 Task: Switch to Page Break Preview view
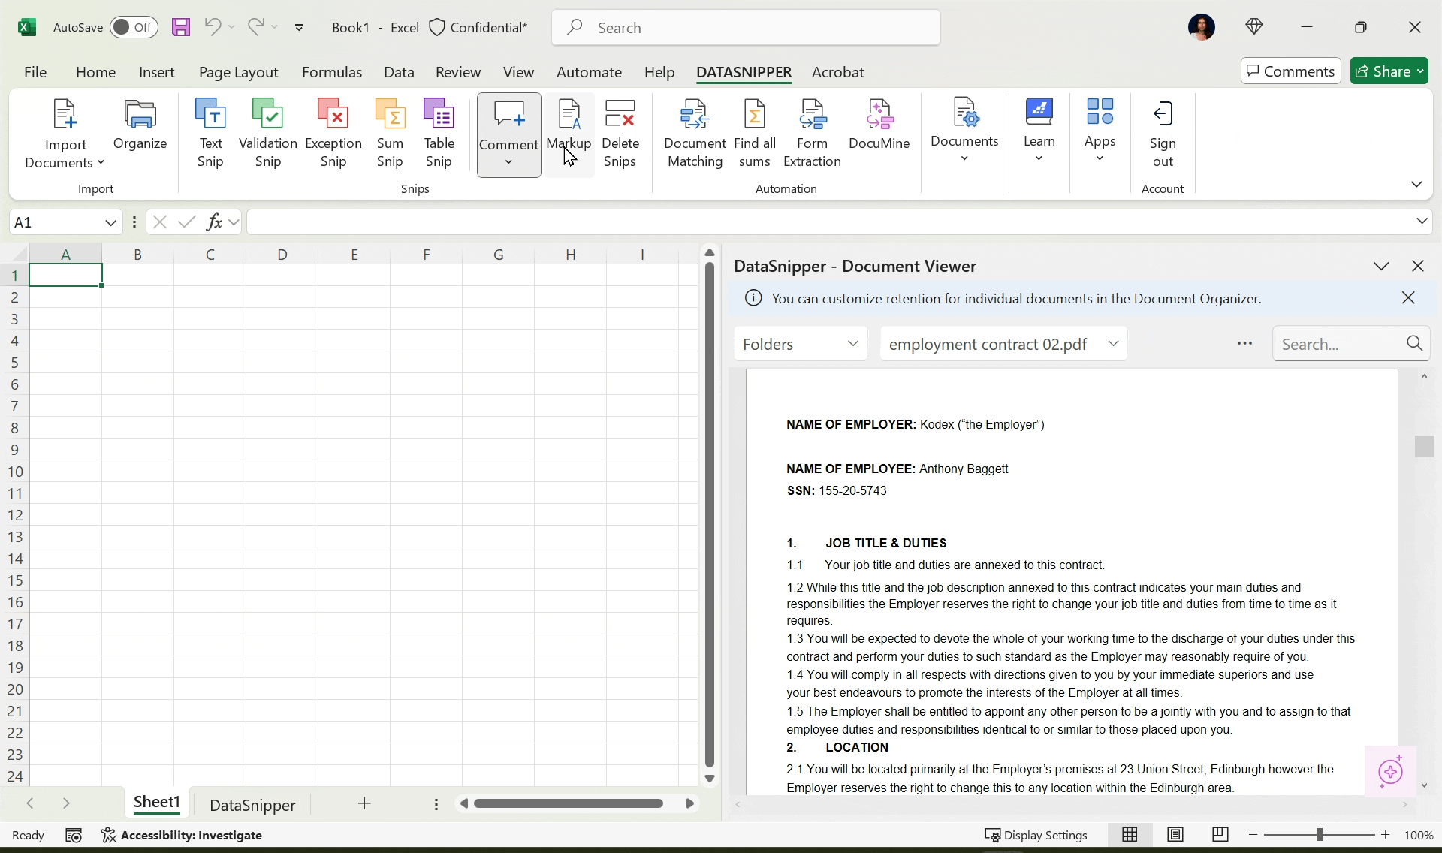click(1220, 835)
